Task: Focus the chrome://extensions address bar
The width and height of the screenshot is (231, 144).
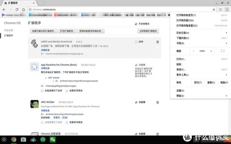Action: click(x=122, y=10)
